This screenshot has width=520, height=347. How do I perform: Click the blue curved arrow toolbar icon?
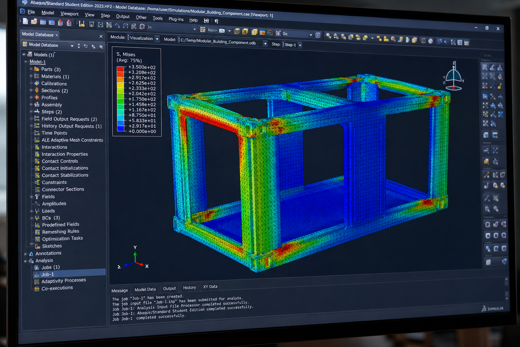point(117,25)
